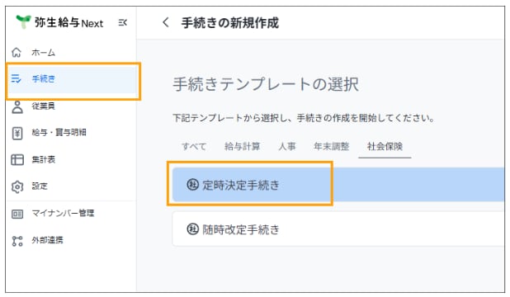Click the 外部連携 connection icon
This screenshot has height=297, width=510.
click(17, 241)
